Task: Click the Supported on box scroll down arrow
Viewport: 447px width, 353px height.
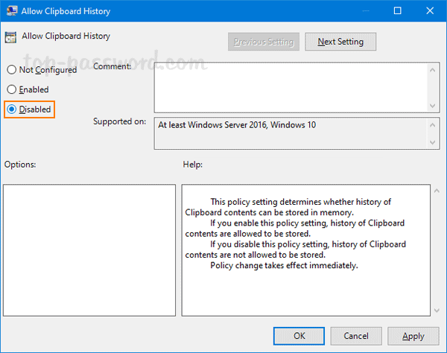Action: (433, 142)
